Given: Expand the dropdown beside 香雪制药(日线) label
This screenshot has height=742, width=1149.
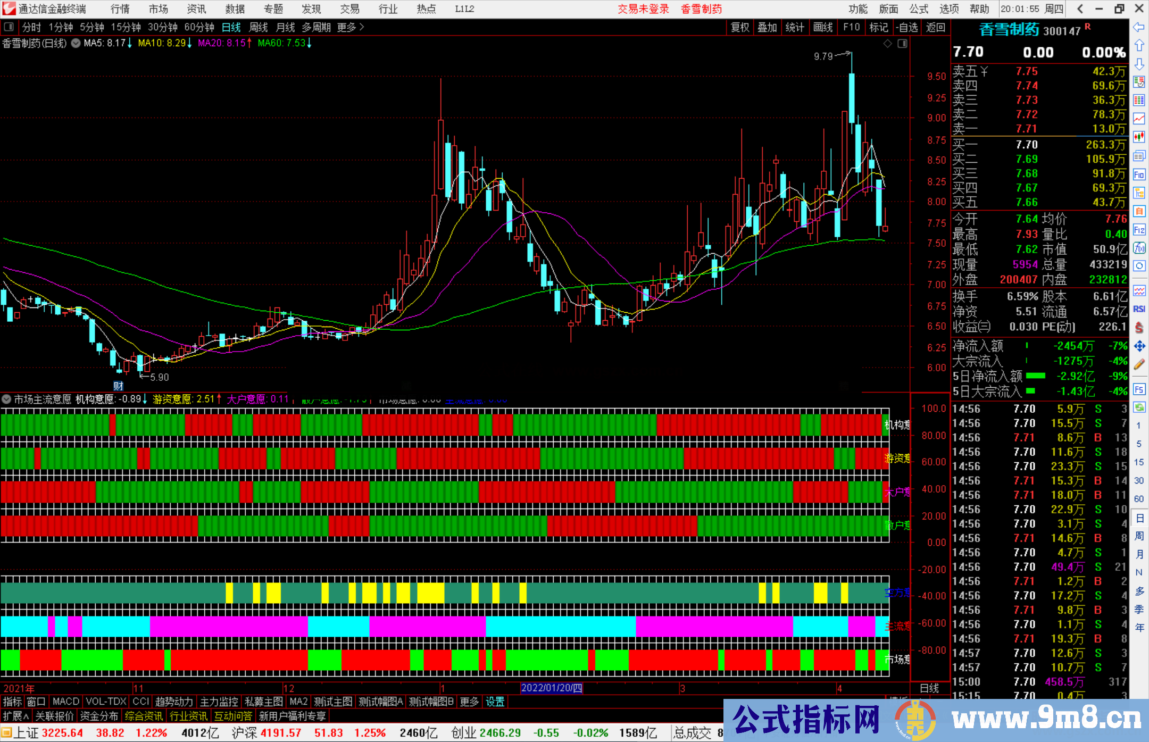Looking at the screenshot, I should [76, 44].
